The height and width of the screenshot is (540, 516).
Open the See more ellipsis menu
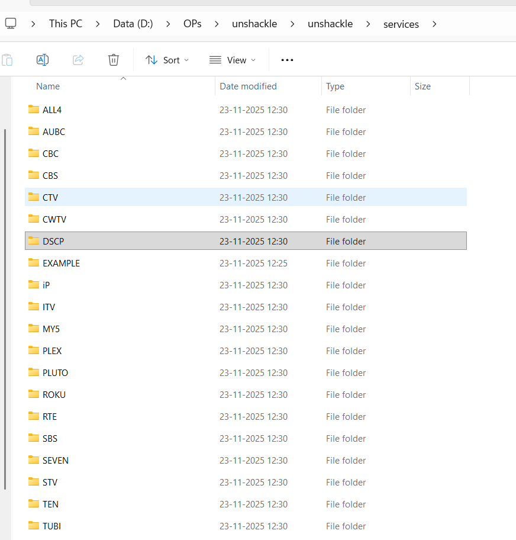[x=287, y=60]
